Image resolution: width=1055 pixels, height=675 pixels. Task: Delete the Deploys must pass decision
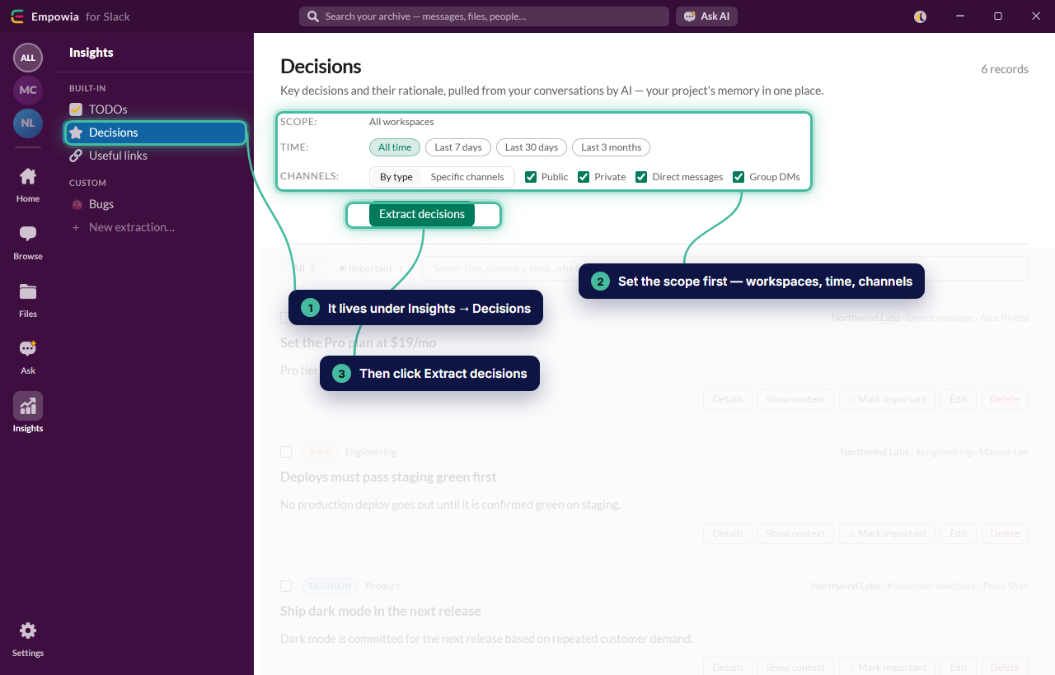(x=1005, y=533)
